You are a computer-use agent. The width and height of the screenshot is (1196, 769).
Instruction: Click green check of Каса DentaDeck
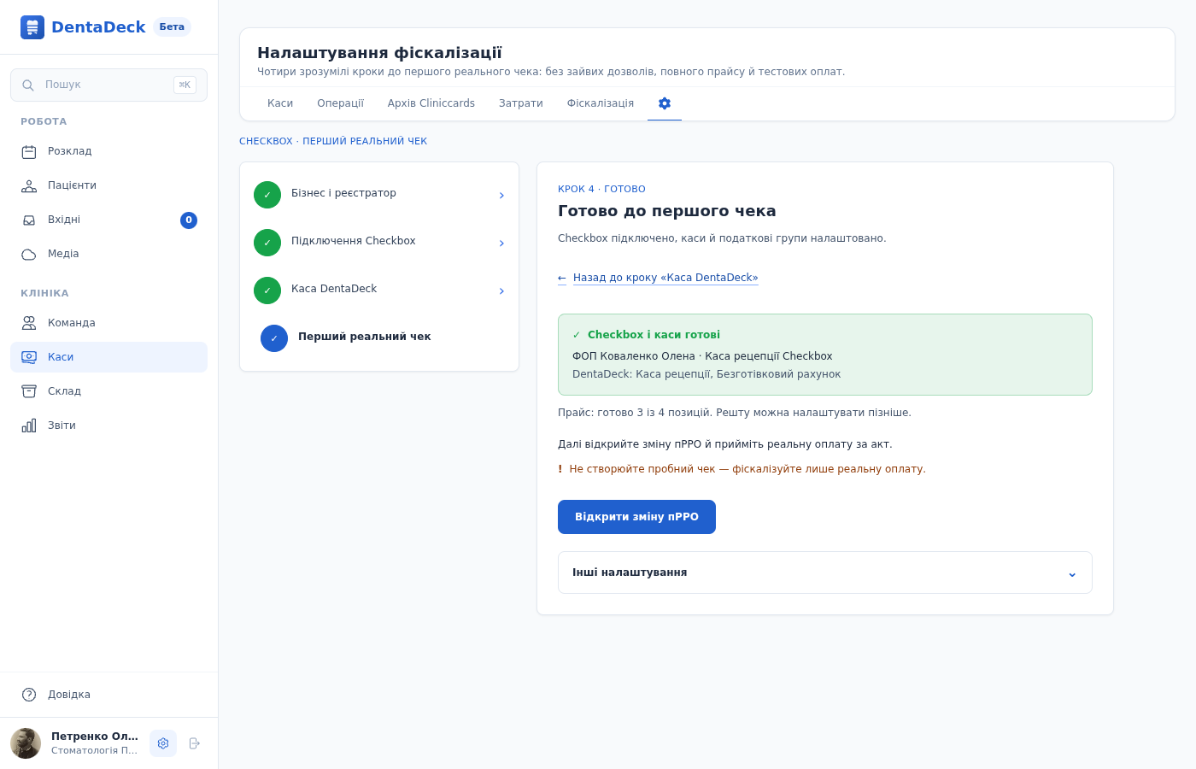tap(267, 291)
